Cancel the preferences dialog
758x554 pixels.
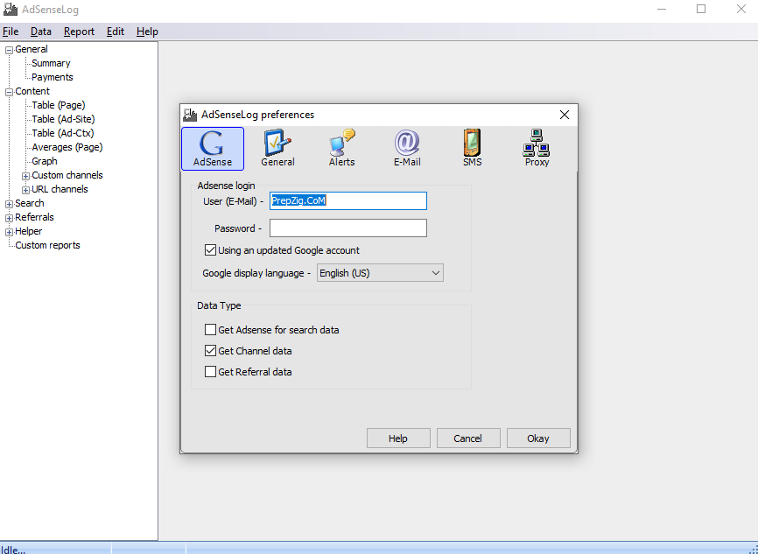pyautogui.click(x=468, y=438)
